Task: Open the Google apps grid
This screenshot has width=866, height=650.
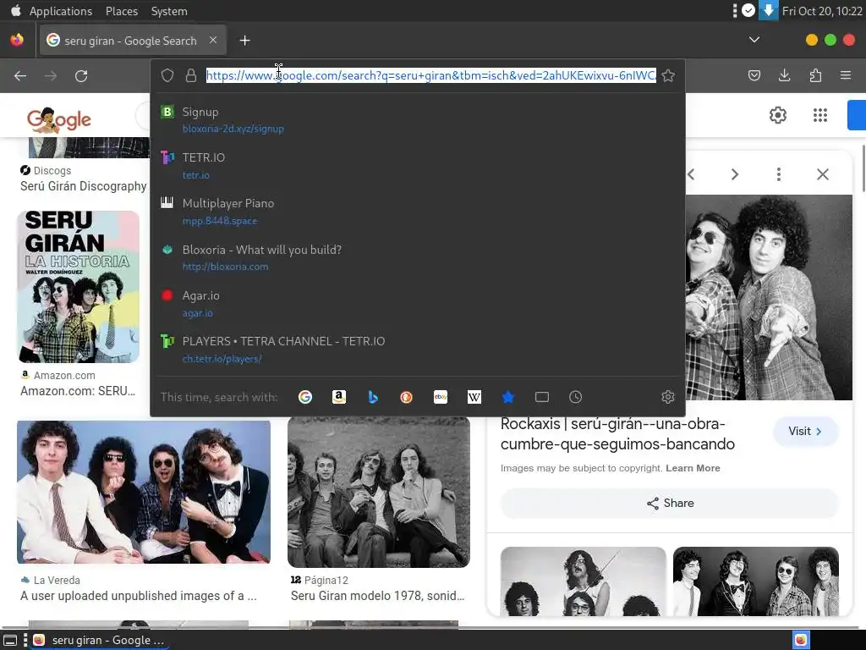Action: [820, 115]
